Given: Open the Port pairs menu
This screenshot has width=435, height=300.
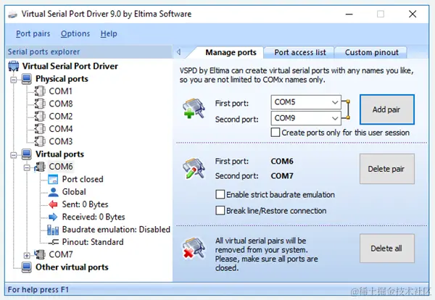Looking at the screenshot, I should (33, 34).
